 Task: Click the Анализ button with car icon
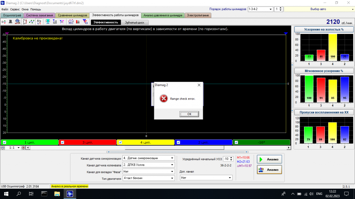point(269,170)
